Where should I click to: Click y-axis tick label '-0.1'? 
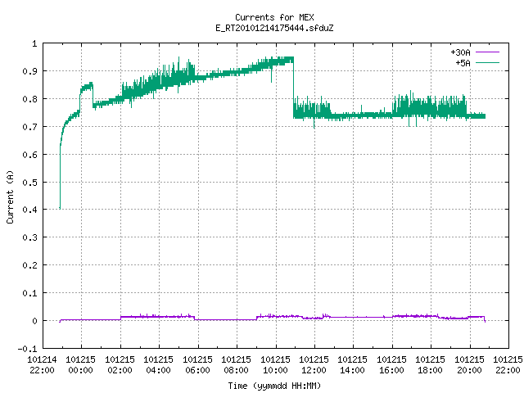(x=27, y=349)
